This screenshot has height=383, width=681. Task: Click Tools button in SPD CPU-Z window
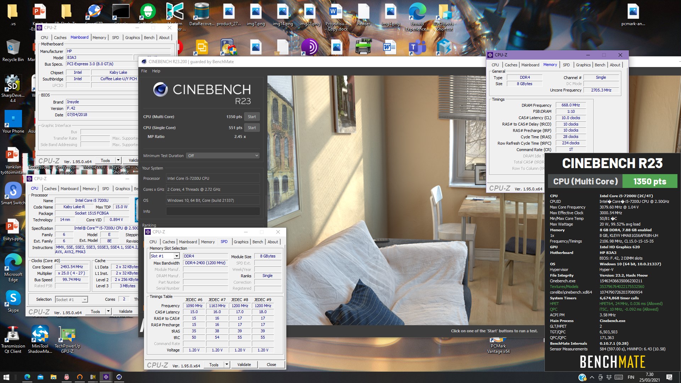[x=214, y=365]
